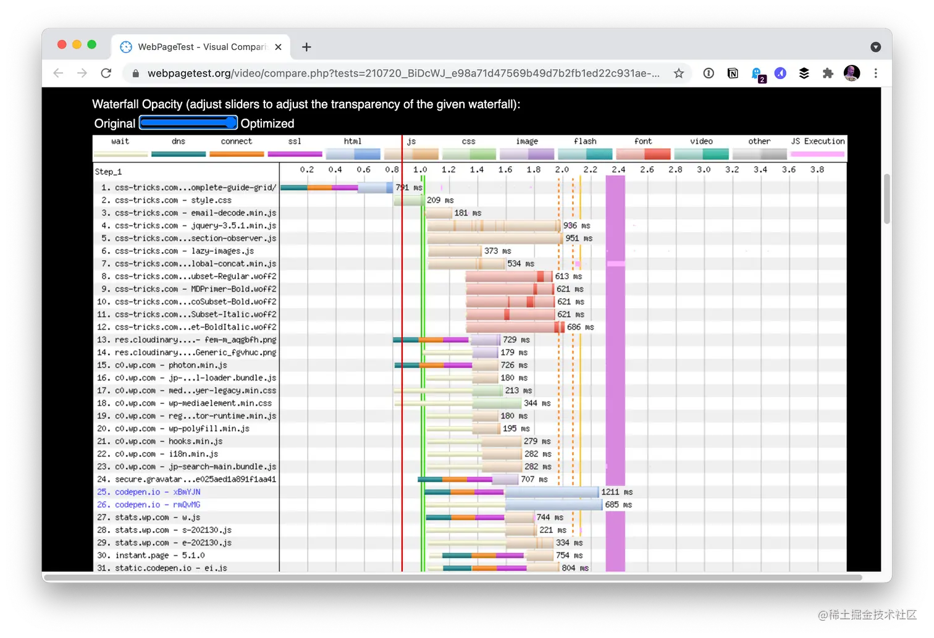
Task: Click the video legend color swatch
Action: pyautogui.click(x=701, y=153)
